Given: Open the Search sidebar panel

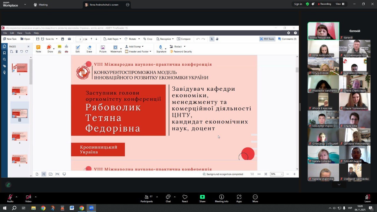Looking at the screenshot, I should pyautogui.click(x=4, y=59).
